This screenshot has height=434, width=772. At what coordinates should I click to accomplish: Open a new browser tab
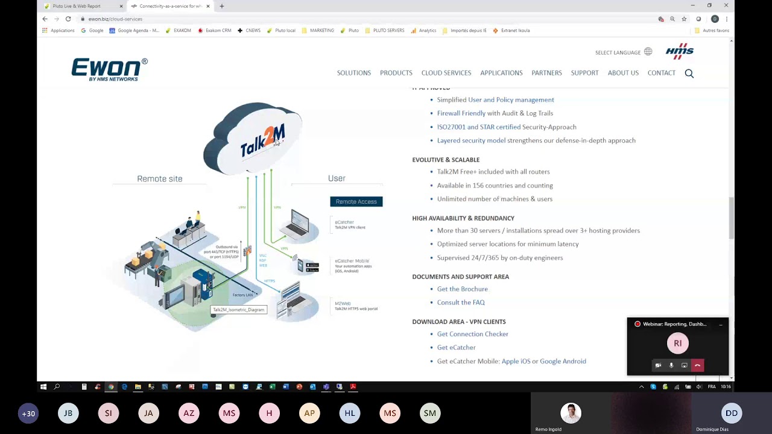coord(221,6)
